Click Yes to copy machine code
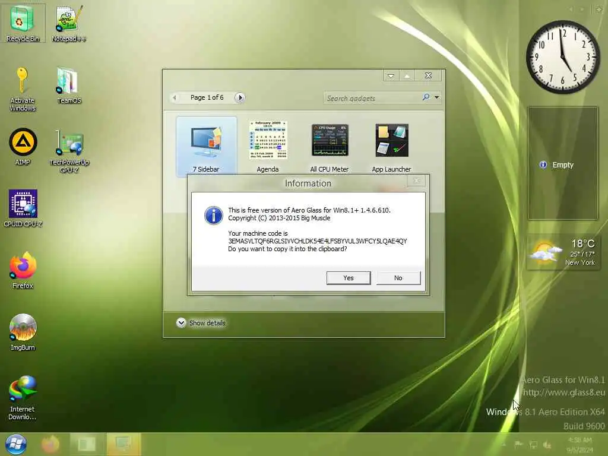Viewport: 608px width, 456px height. 348,278
